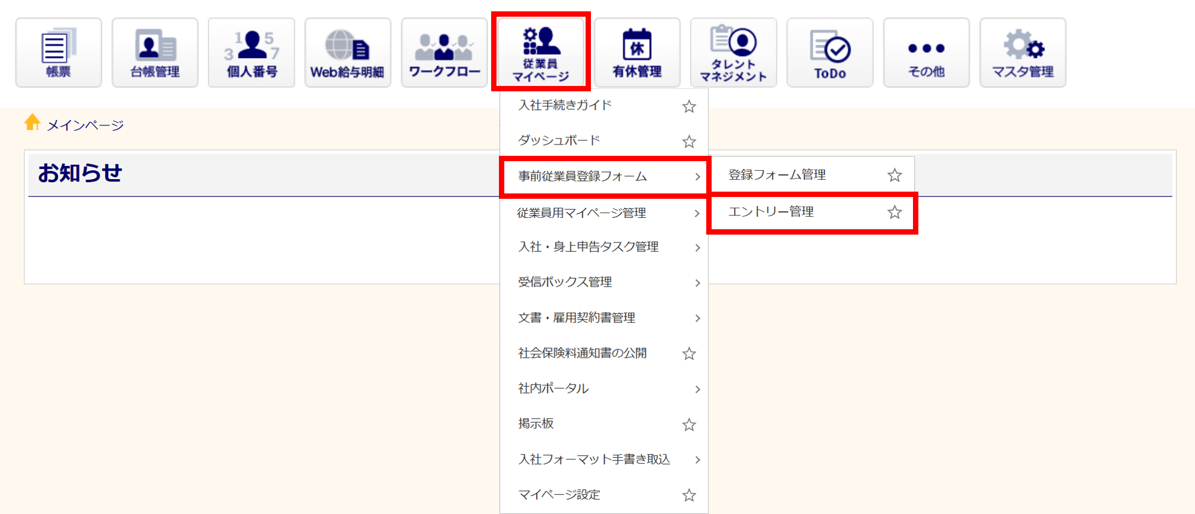Expand the 受信ボックス管理 submenu

tap(603, 282)
